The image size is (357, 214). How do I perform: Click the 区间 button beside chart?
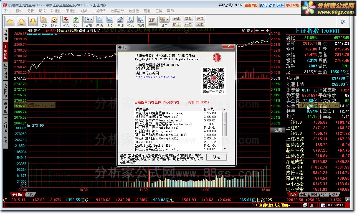(278, 130)
